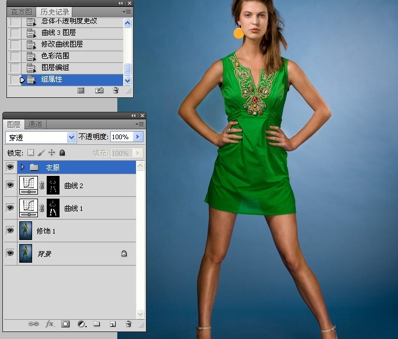Image resolution: width=398 pixels, height=339 pixels.
Task: Delete current history state trash icon
Action: [116, 90]
